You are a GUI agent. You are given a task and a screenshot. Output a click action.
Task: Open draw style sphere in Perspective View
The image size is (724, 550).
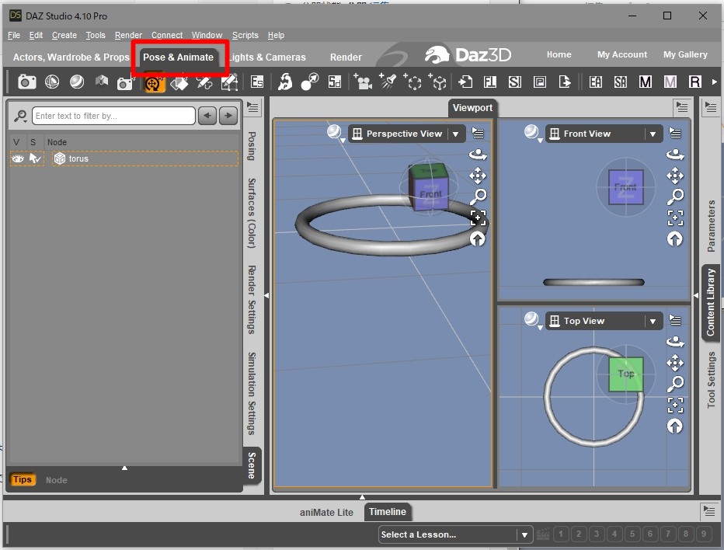coord(335,133)
